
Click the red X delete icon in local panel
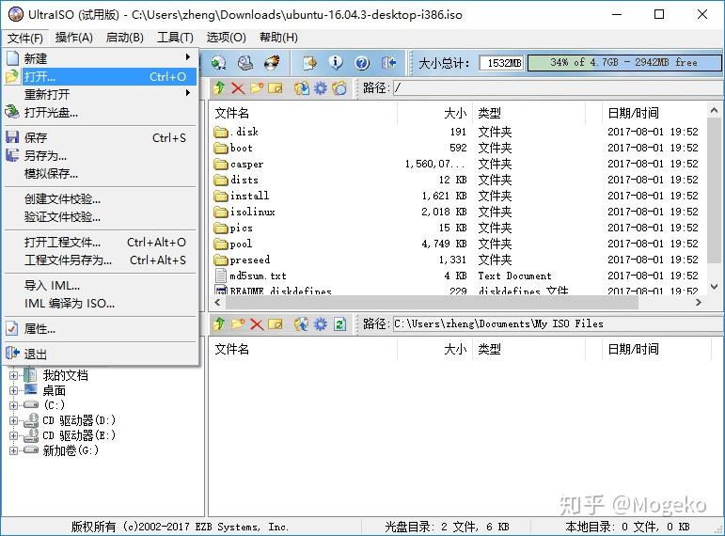tap(257, 324)
